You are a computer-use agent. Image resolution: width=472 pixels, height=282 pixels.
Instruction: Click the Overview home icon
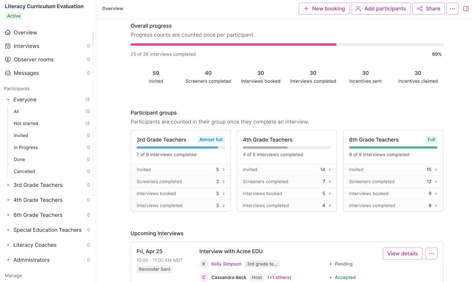pos(8,32)
